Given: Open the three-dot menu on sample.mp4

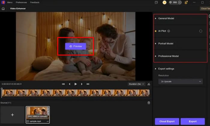Looking at the screenshot, I should tap(47, 122).
